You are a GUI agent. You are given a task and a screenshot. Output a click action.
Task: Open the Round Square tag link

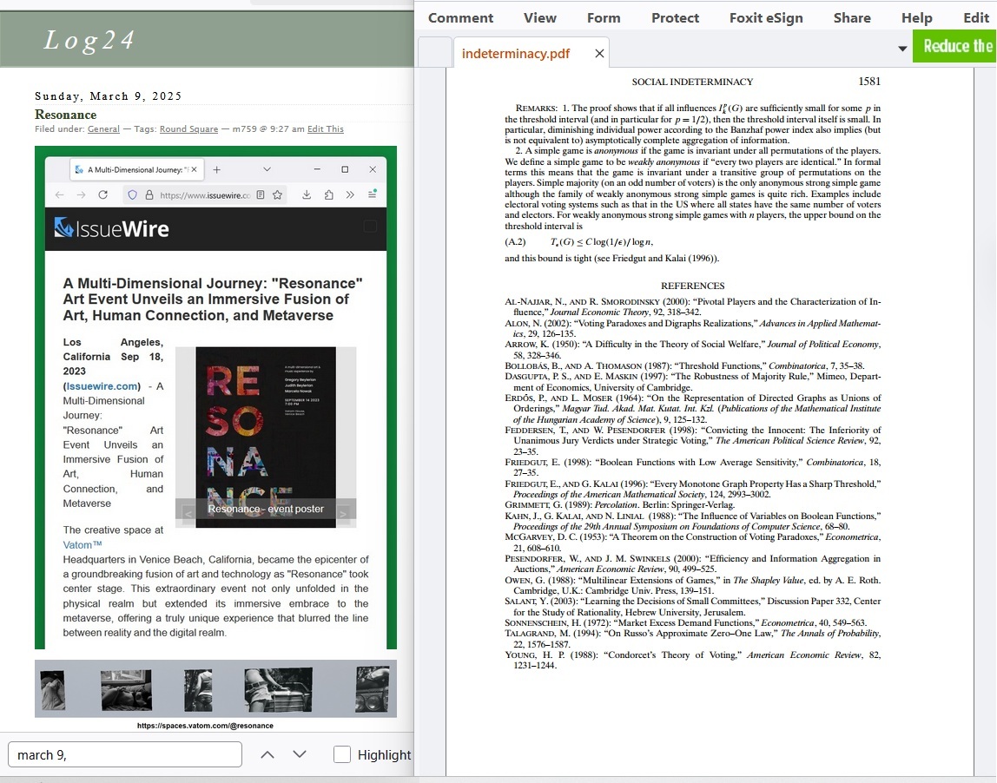pos(188,129)
